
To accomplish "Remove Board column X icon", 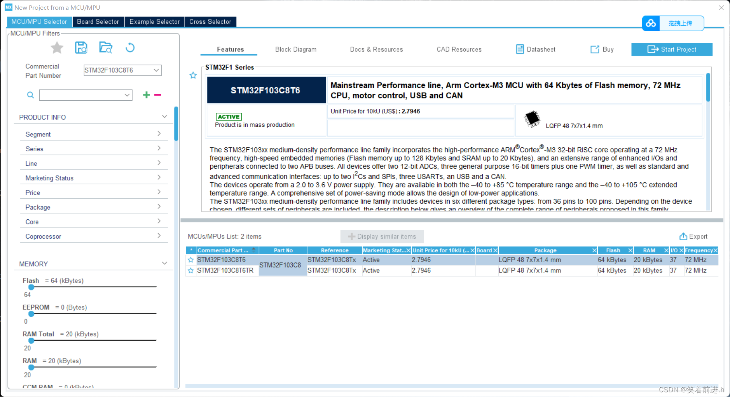I will [x=495, y=250].
